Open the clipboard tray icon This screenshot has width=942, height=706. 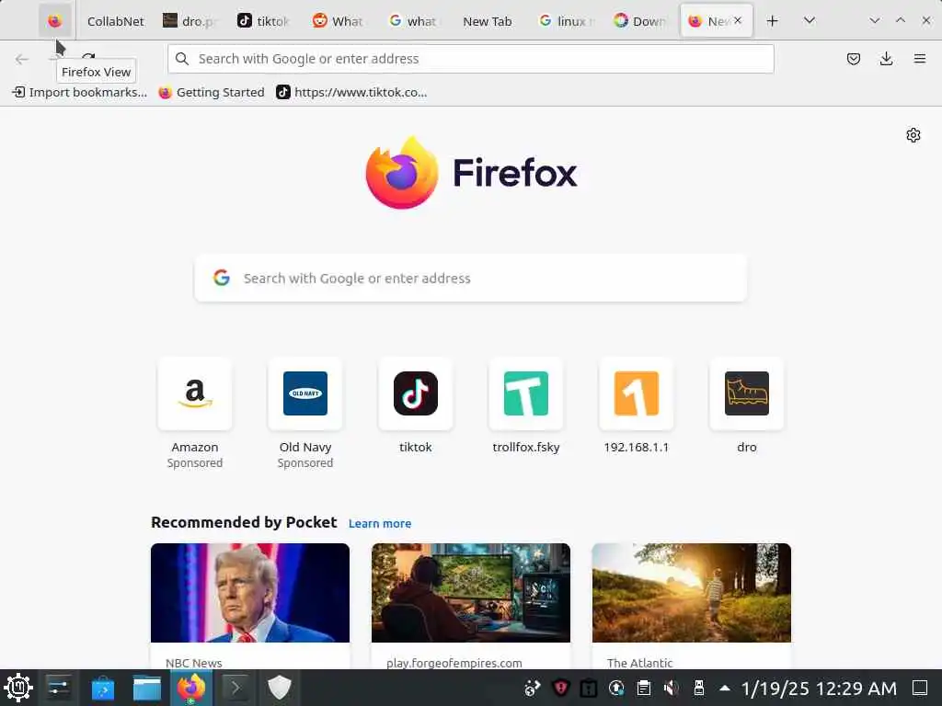643,688
